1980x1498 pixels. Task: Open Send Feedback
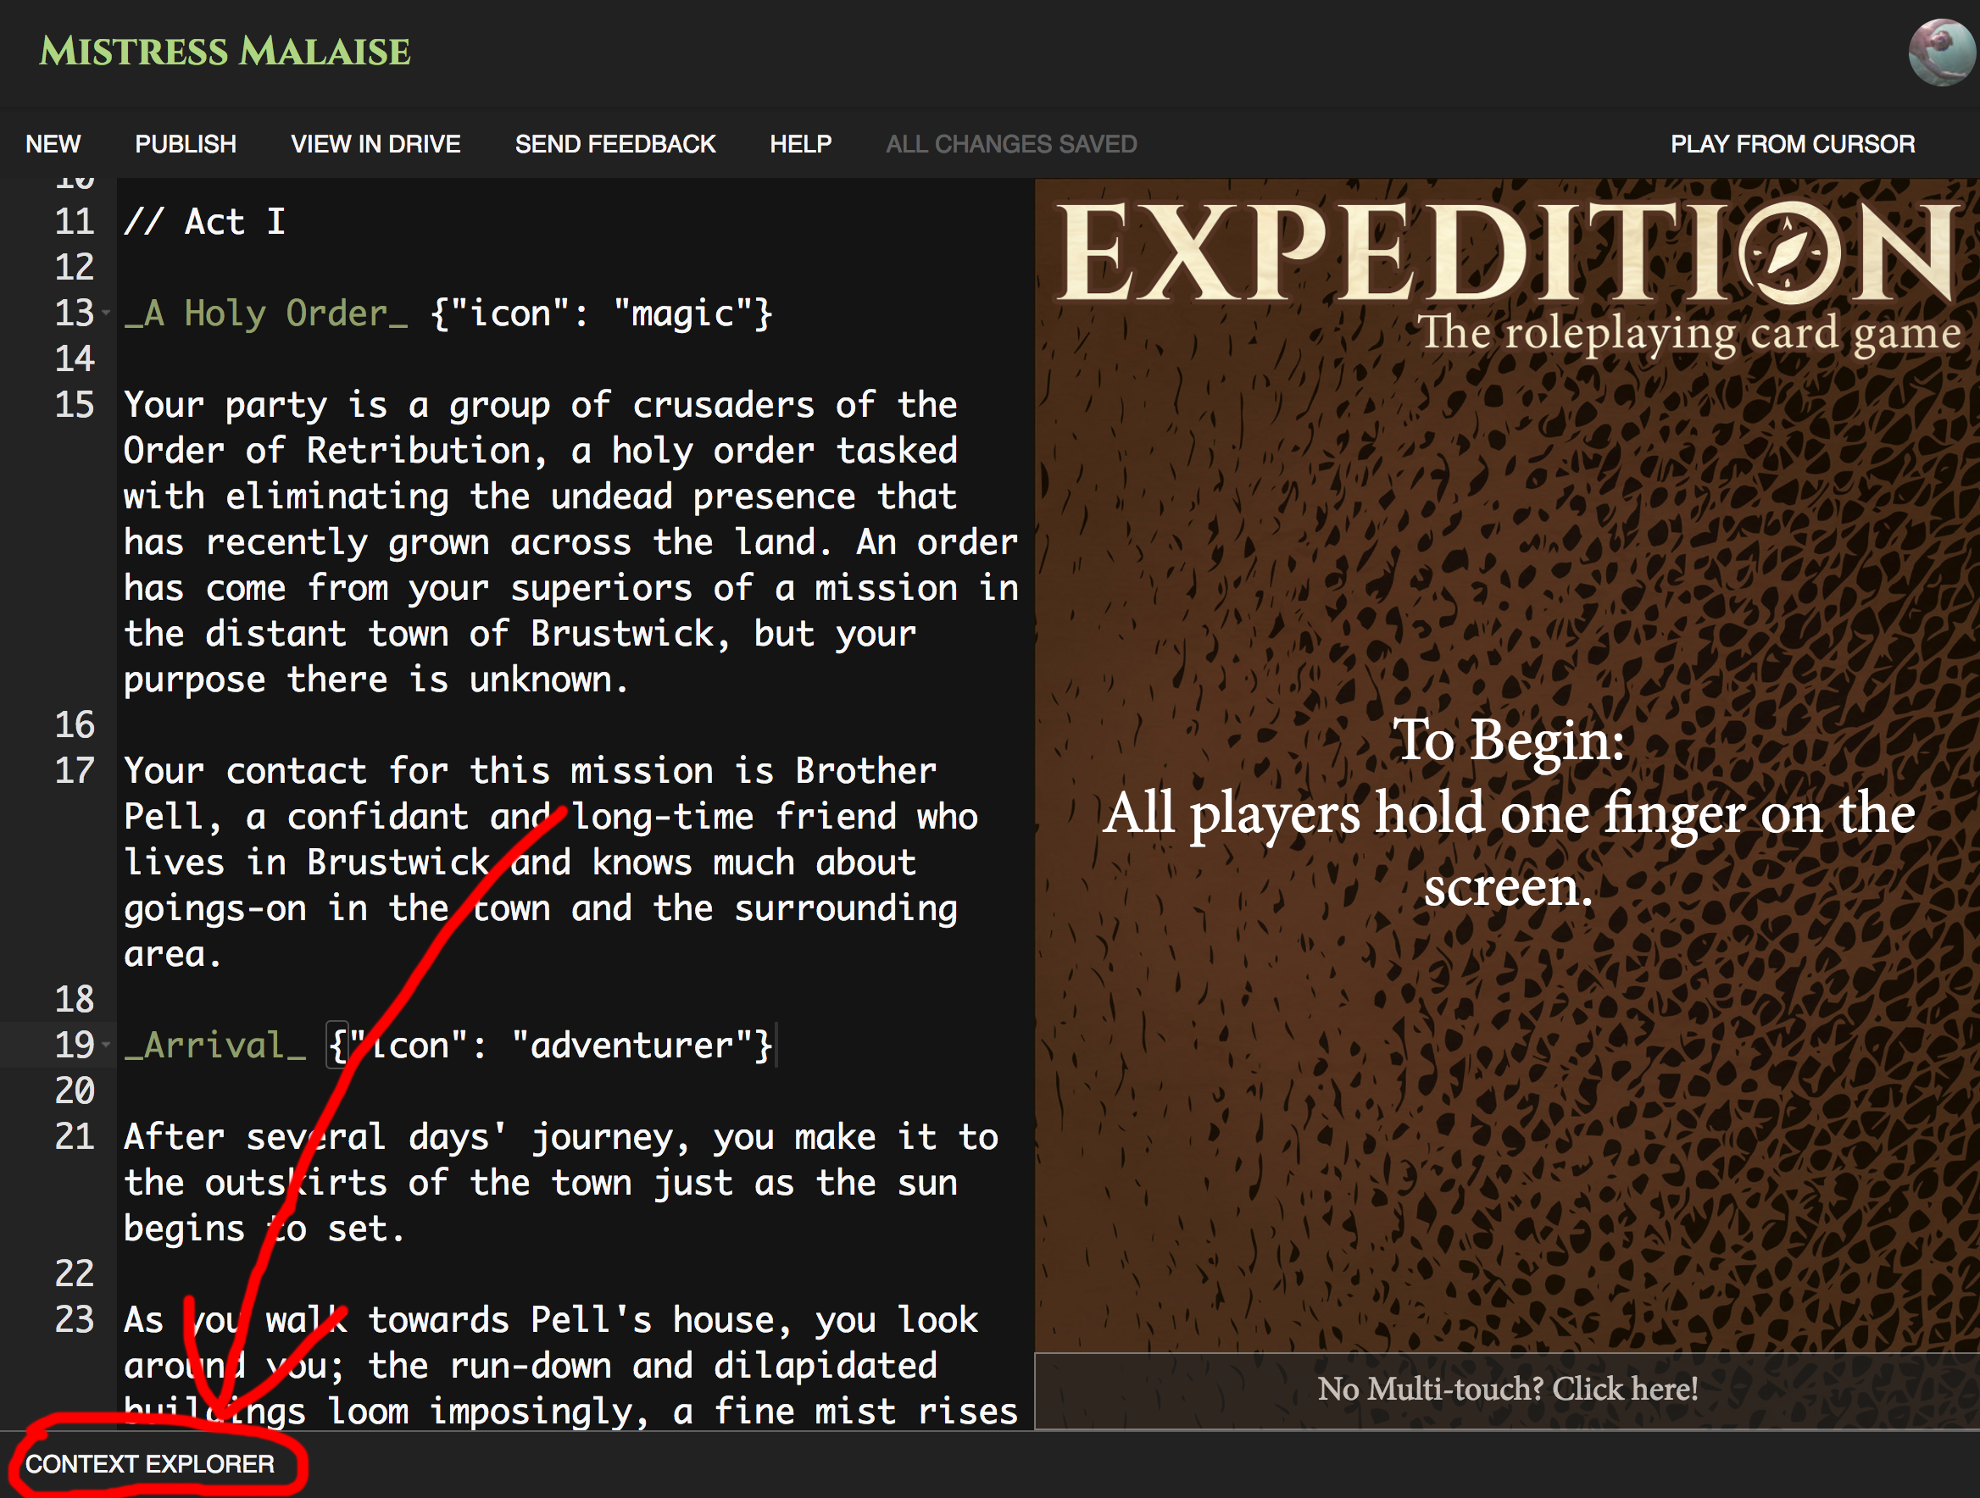point(615,144)
